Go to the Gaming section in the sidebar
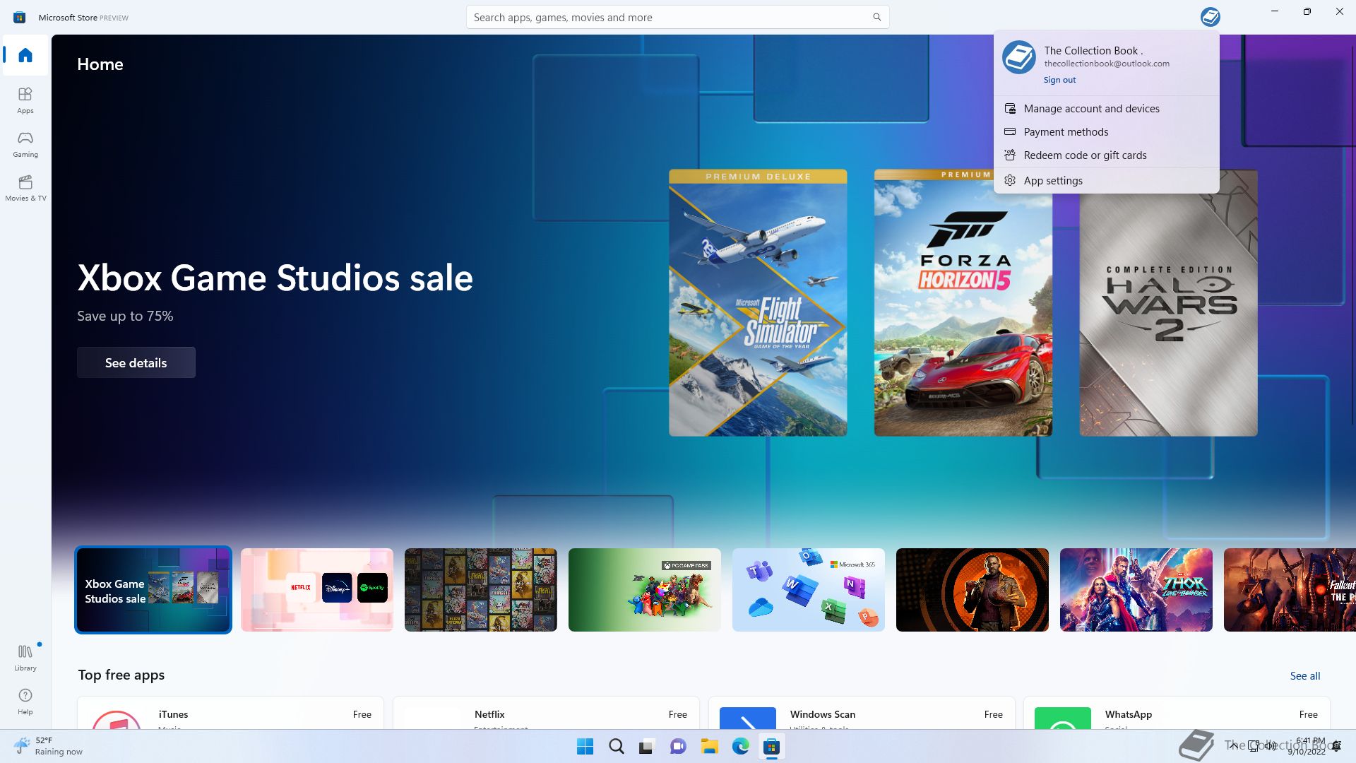Screen dimensions: 1356x763 [x=25, y=144]
